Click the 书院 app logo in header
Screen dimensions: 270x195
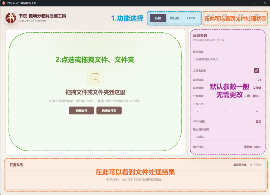point(11,18)
